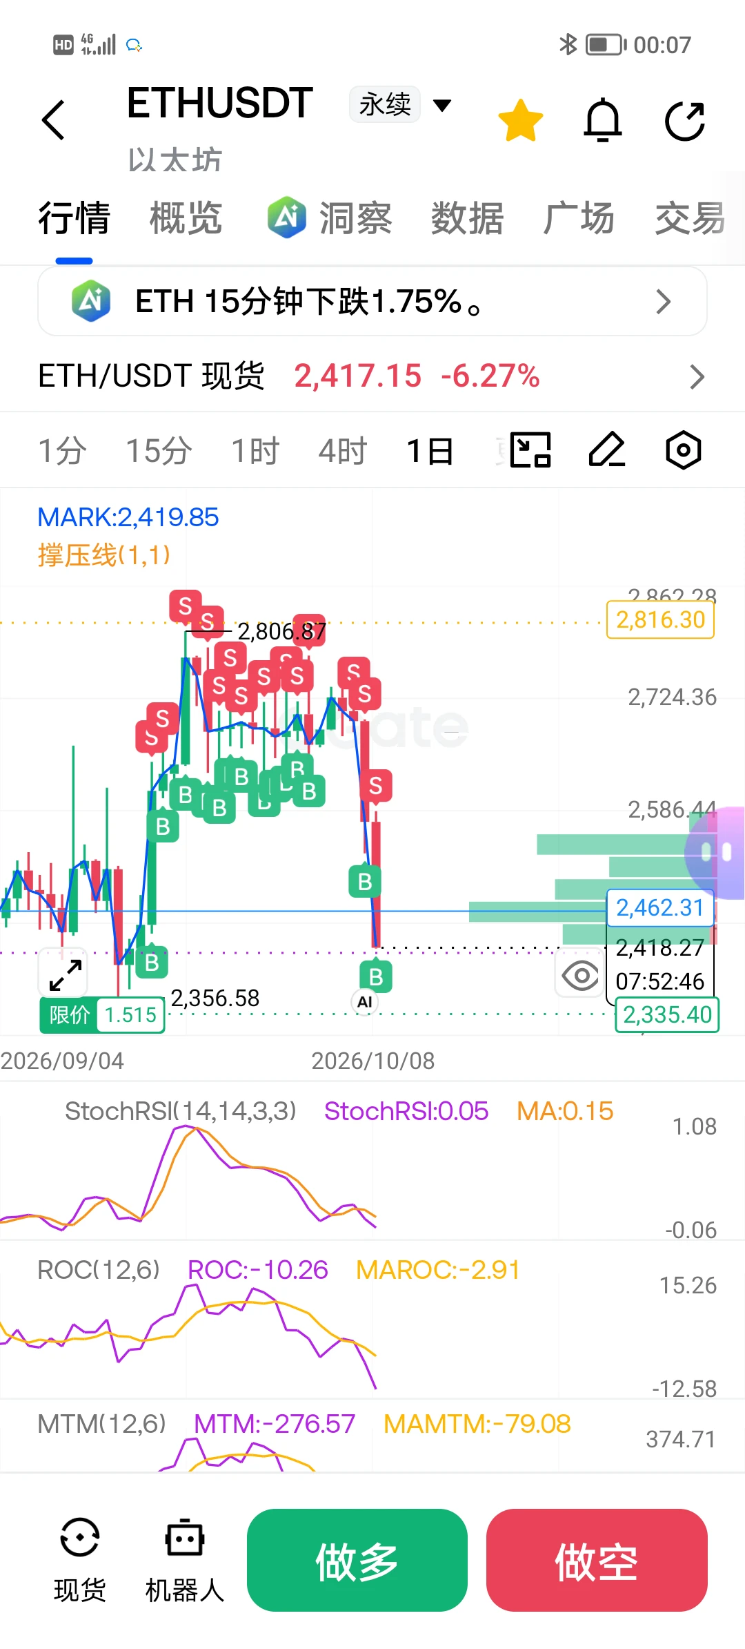745x1649 pixels.
Task: Tap the Bluetooth status icon
Action: coord(568,45)
